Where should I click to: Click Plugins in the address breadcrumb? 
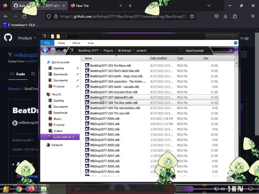(108, 51)
